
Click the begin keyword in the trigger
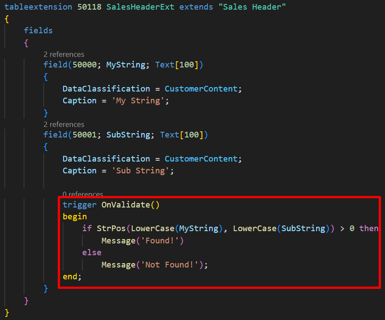[75, 216]
